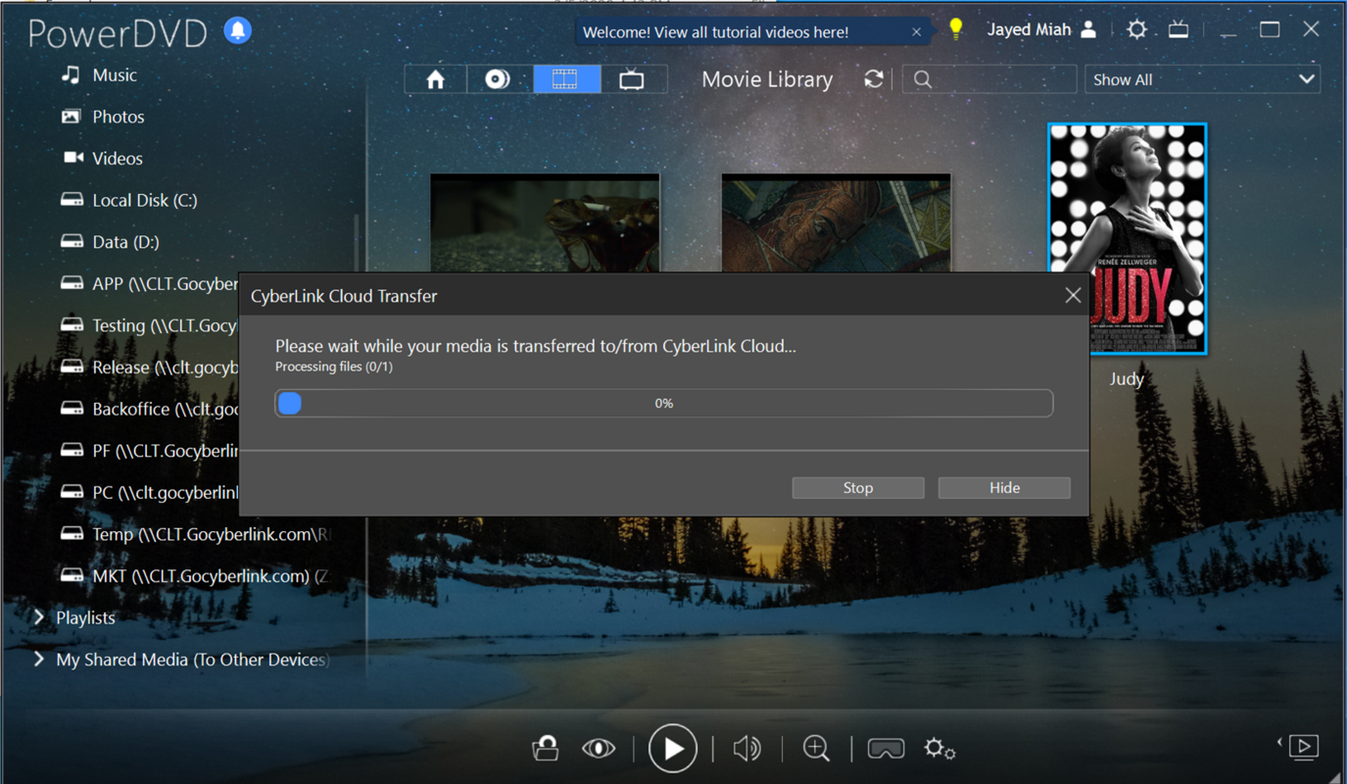Image resolution: width=1347 pixels, height=784 pixels.
Task: Click the transfer progress bar
Action: pyautogui.click(x=663, y=404)
